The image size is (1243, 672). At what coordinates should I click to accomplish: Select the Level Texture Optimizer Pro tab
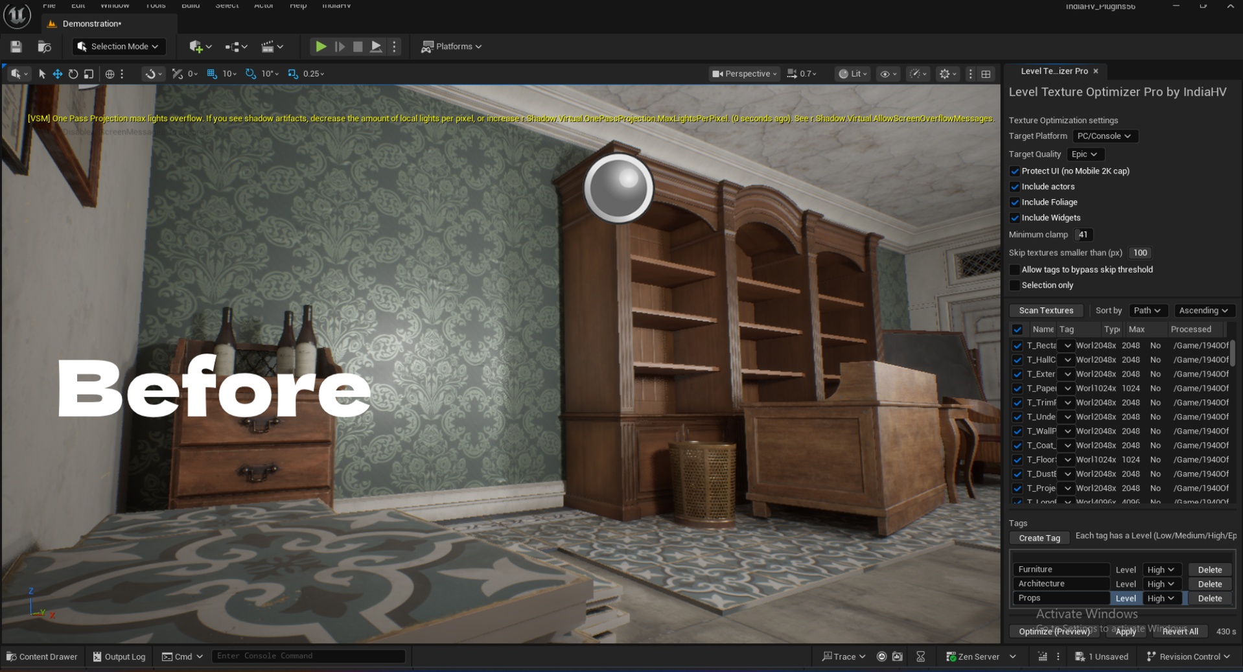pyautogui.click(x=1054, y=71)
